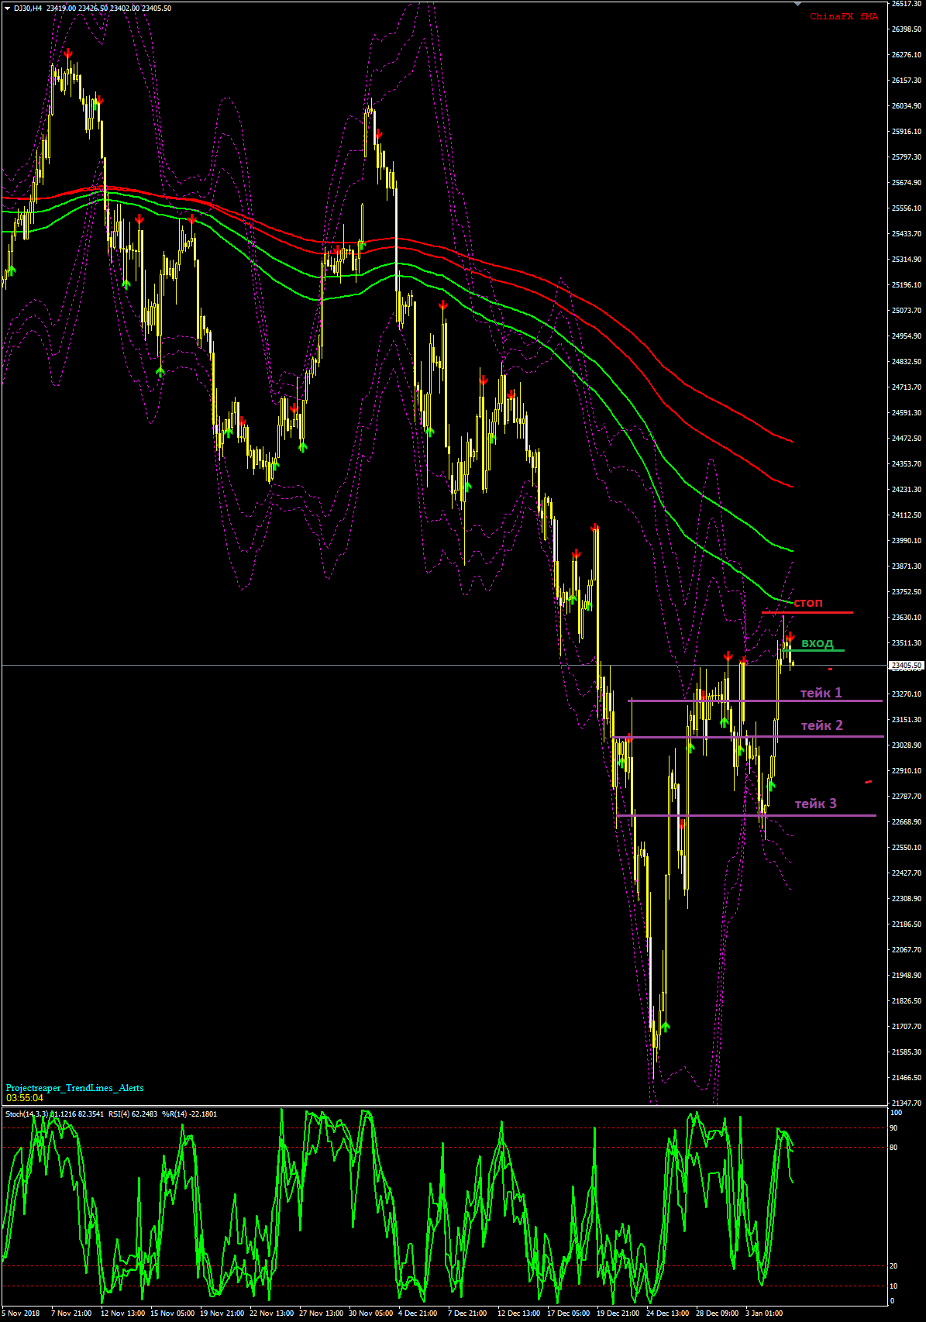926x1322 pixels.
Task: Click the 23630.10 price scale label
Action: [907, 618]
